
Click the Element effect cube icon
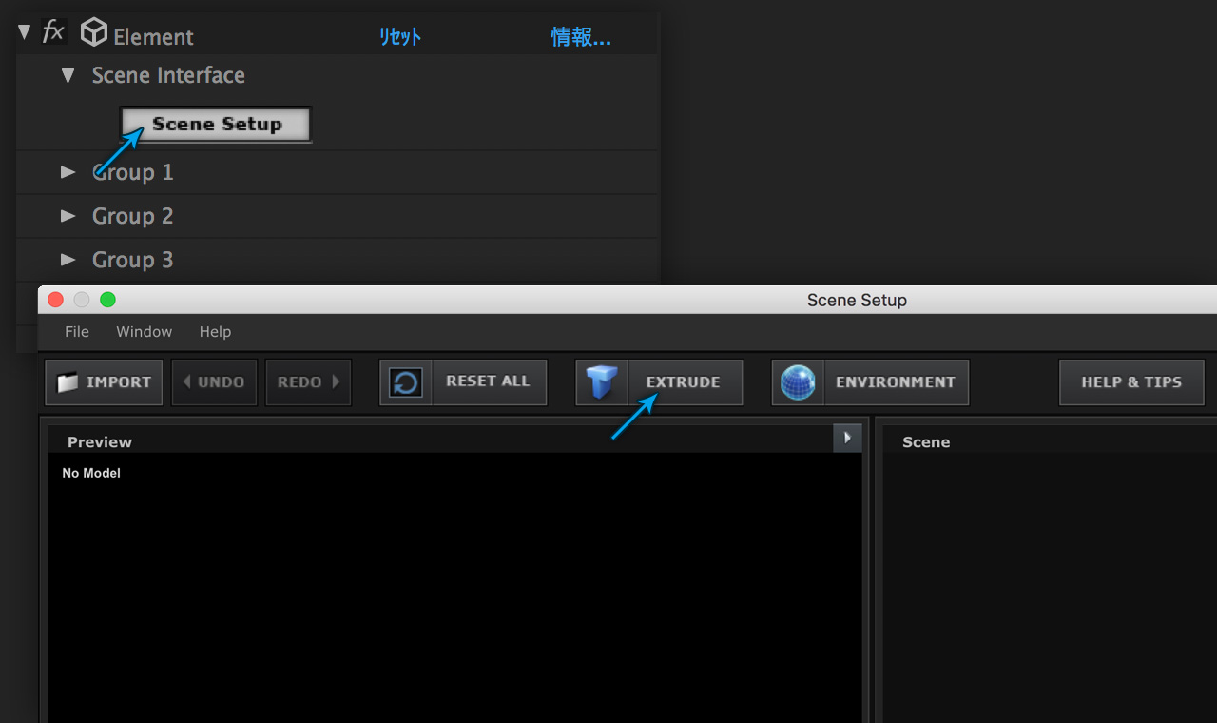click(x=93, y=33)
